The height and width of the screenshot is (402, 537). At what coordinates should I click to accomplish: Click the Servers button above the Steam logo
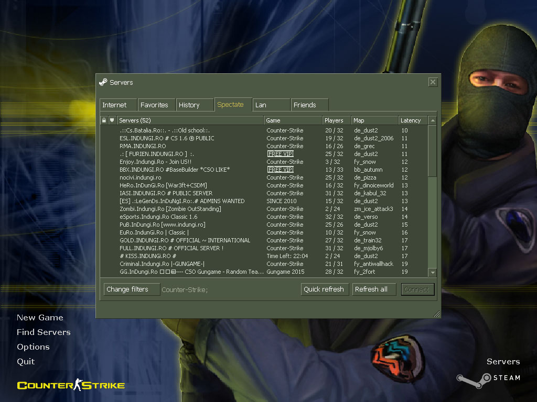(503, 362)
